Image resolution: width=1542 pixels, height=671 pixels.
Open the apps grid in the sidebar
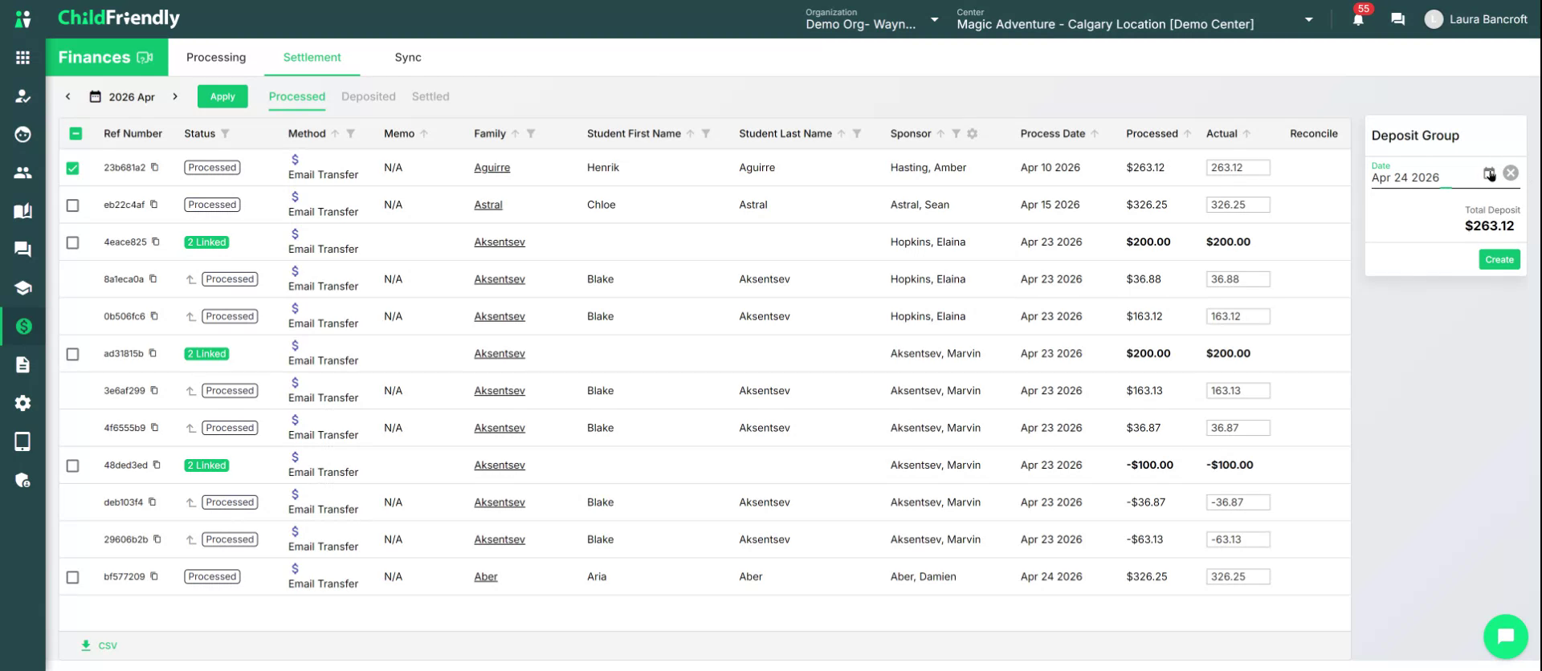pos(22,58)
